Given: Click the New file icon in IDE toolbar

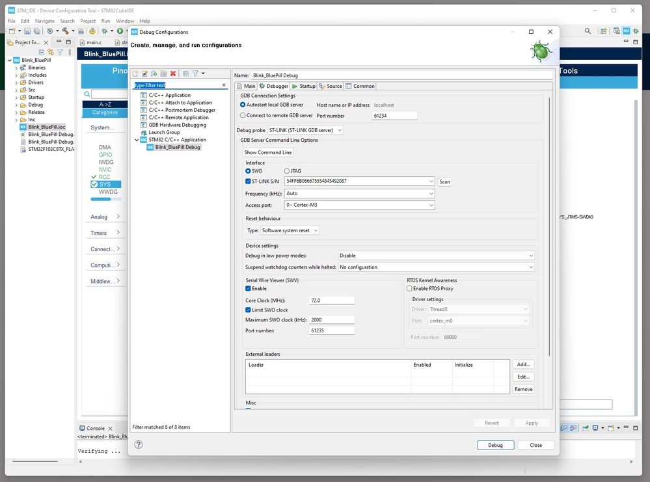Looking at the screenshot, I should coord(12,31).
